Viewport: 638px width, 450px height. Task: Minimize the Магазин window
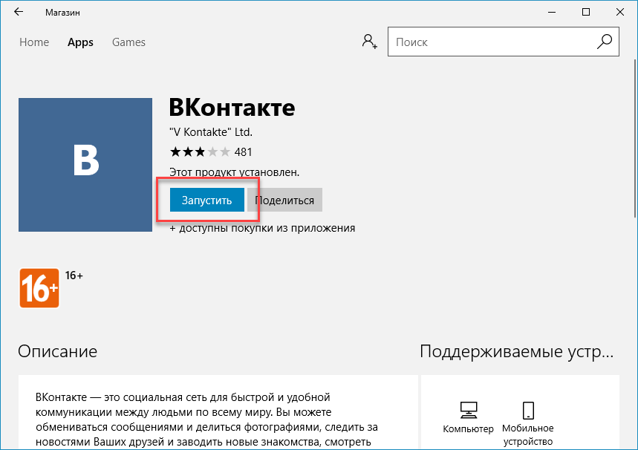552,12
